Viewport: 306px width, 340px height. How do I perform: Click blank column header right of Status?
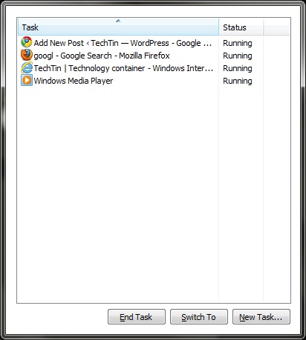tap(277, 27)
